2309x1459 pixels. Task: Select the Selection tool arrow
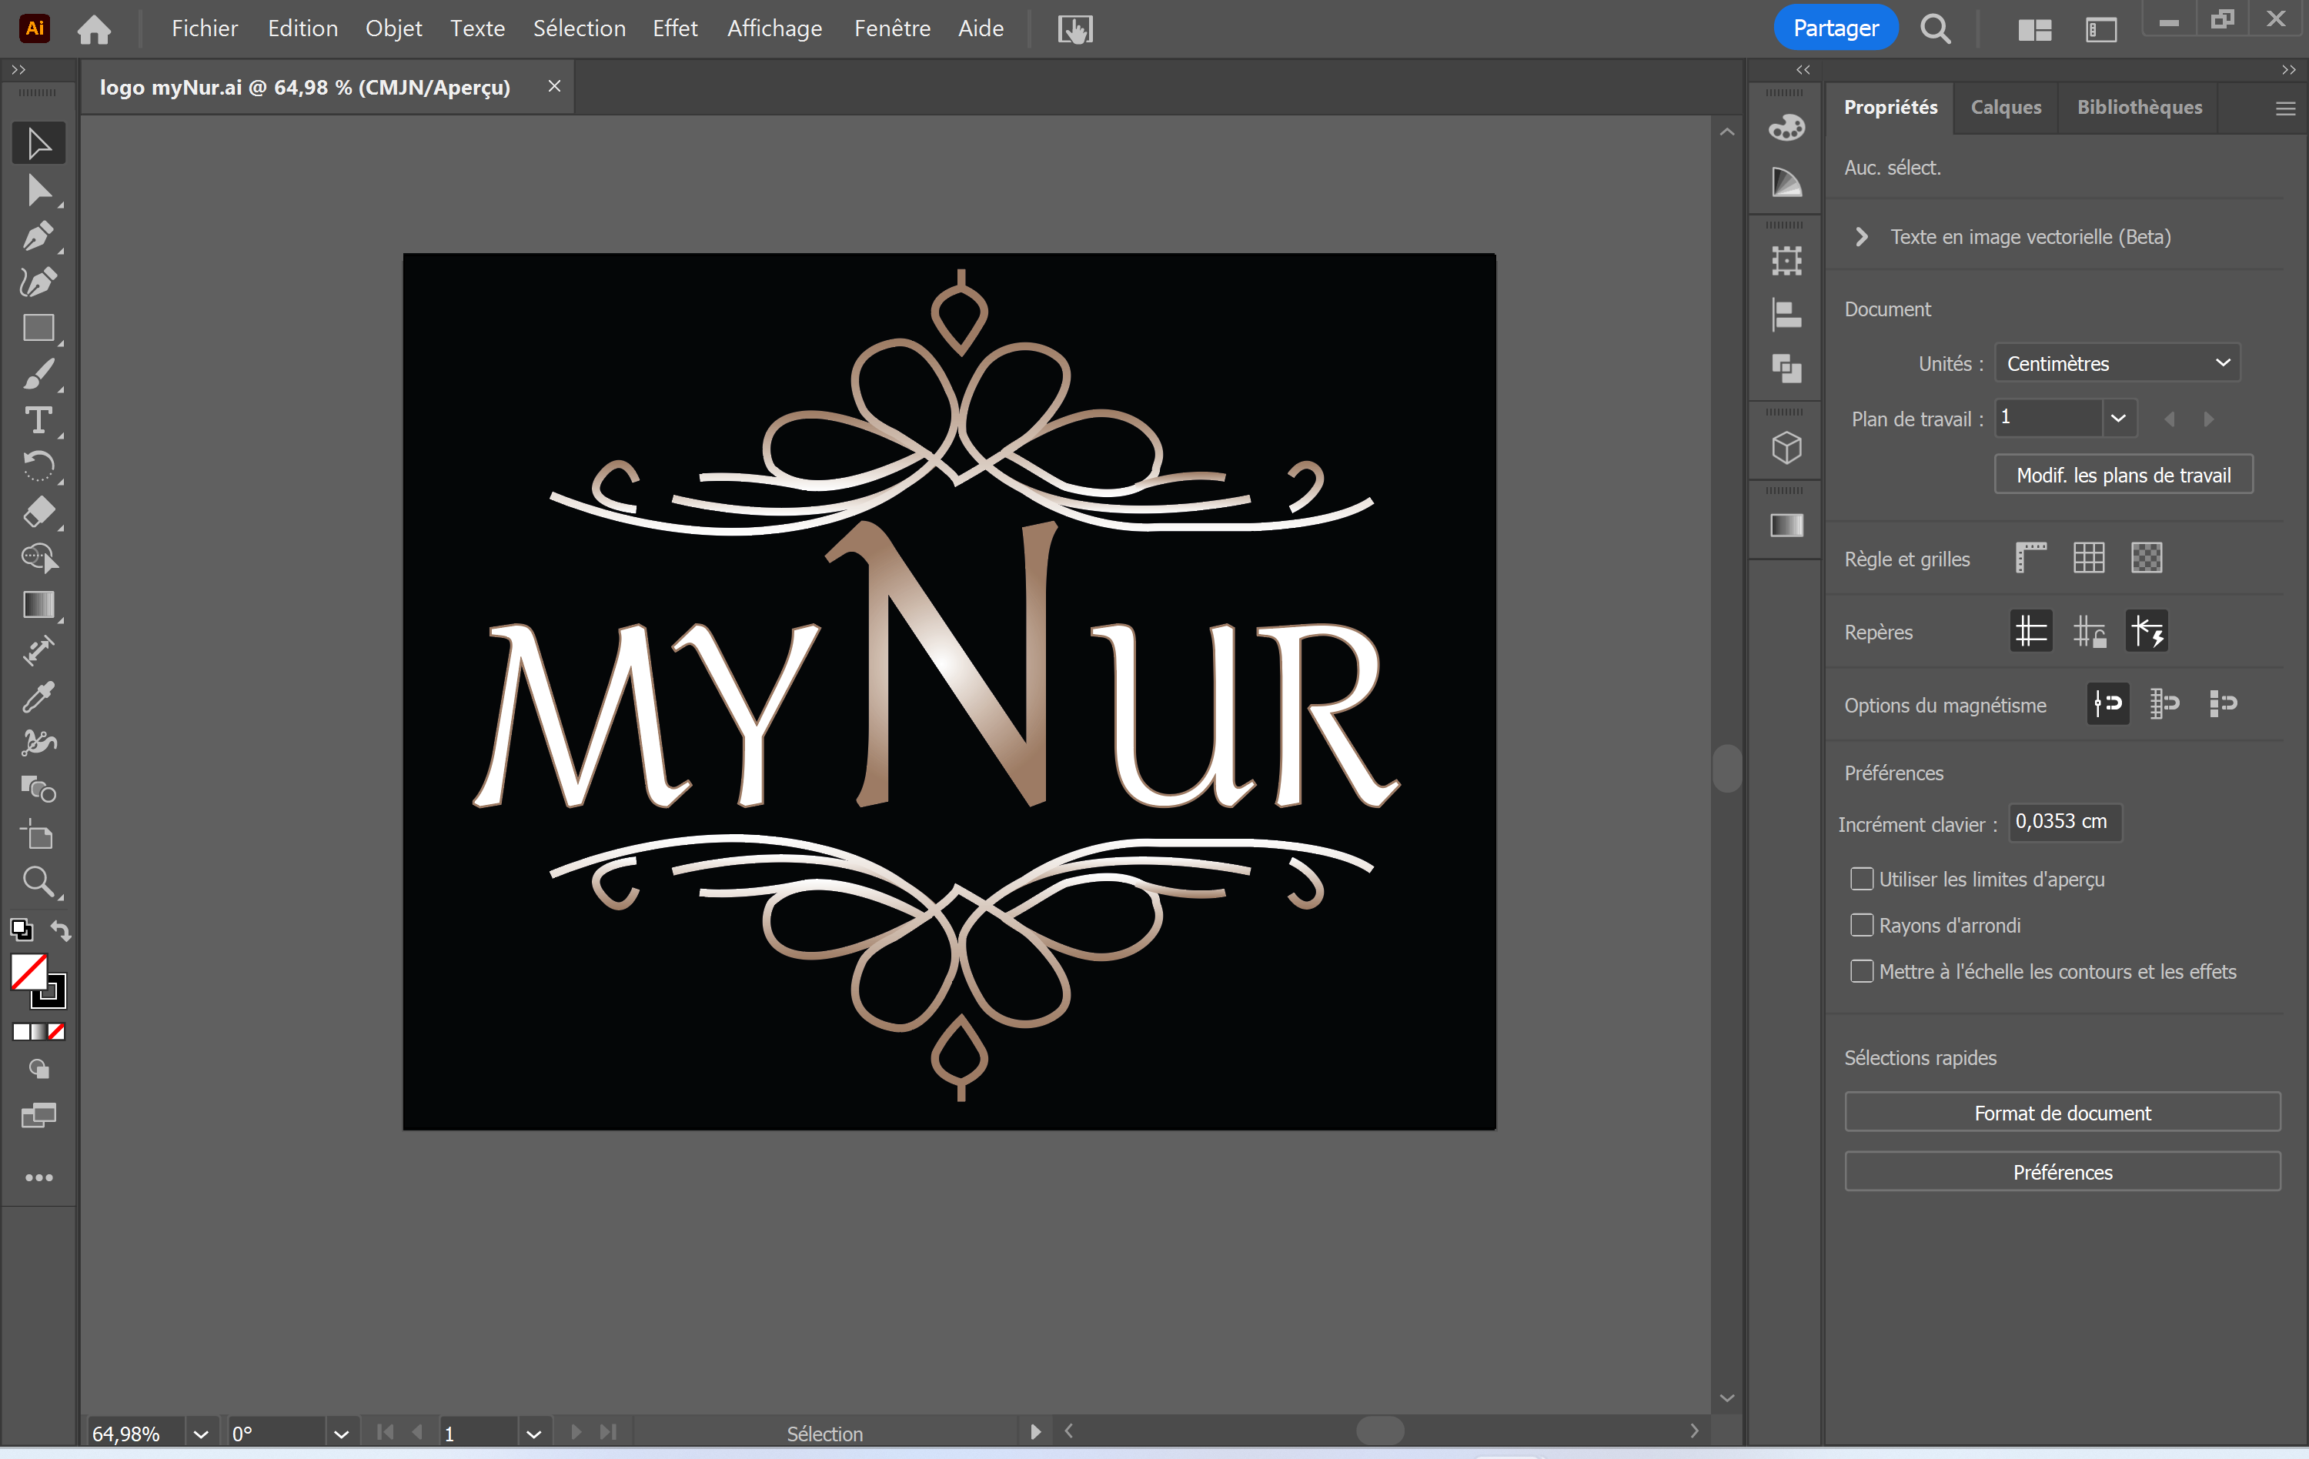(38, 143)
